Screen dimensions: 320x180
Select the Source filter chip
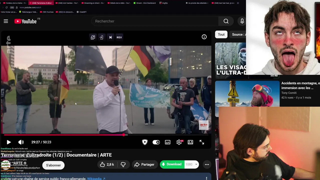pos(238,34)
